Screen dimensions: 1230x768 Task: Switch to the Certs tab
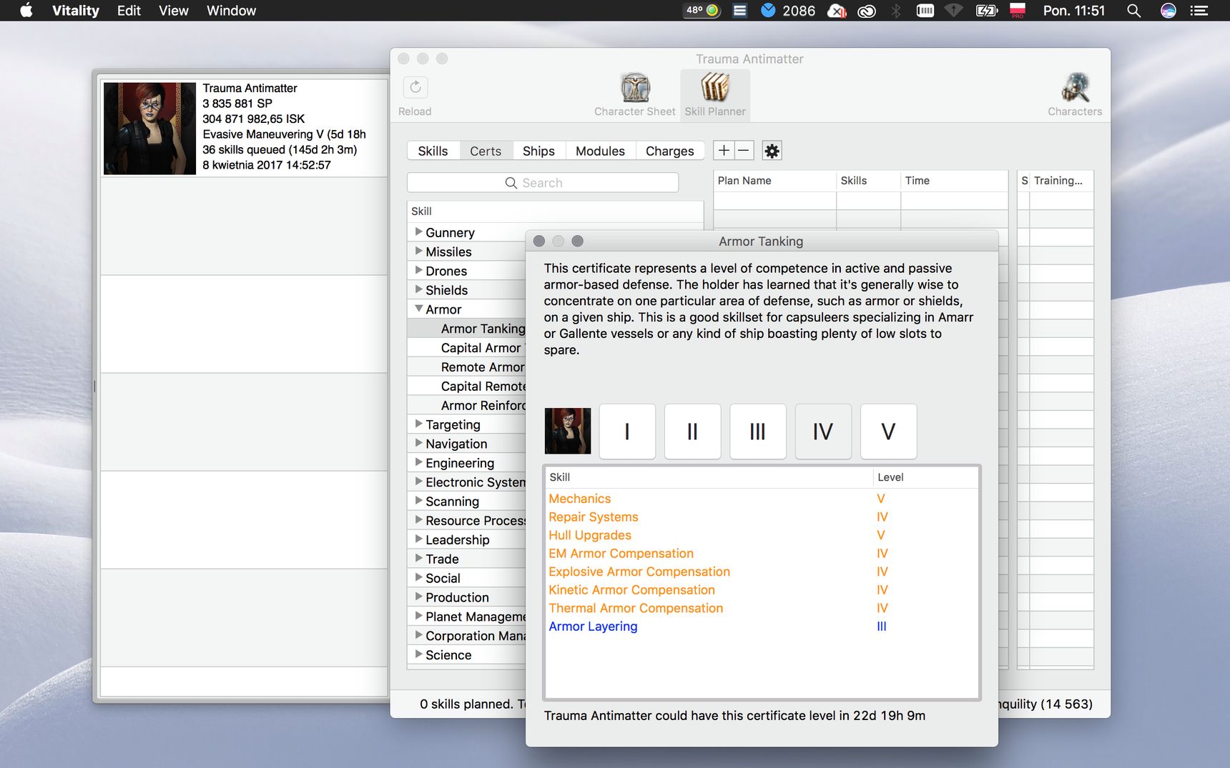point(486,151)
